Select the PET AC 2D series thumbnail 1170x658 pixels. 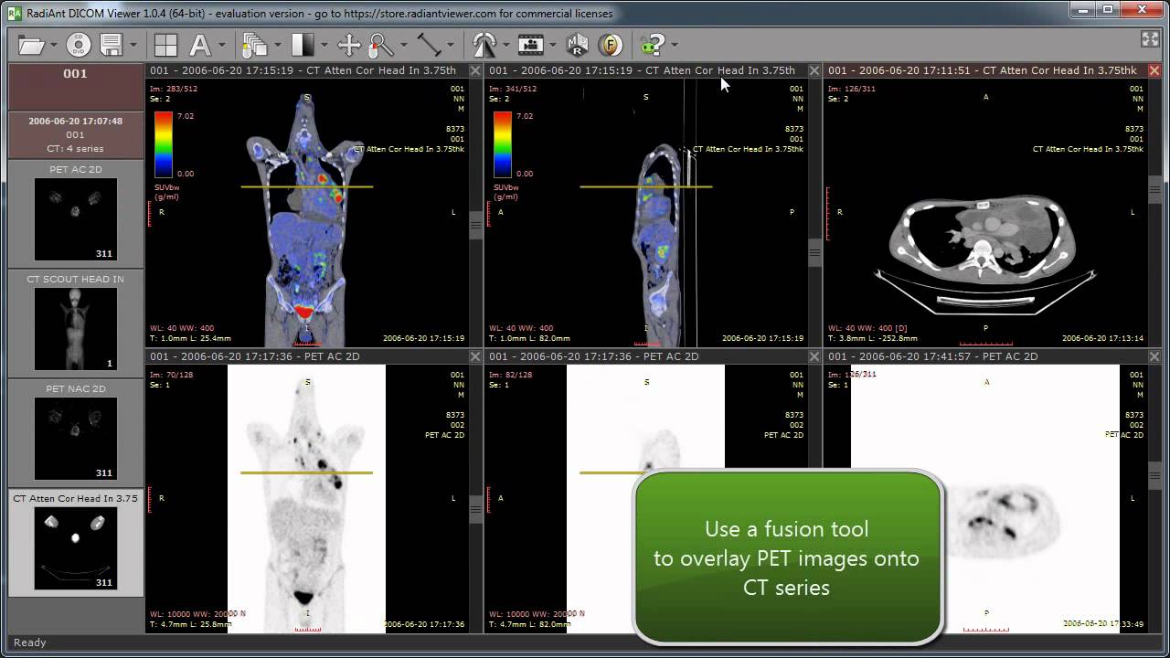pos(75,218)
